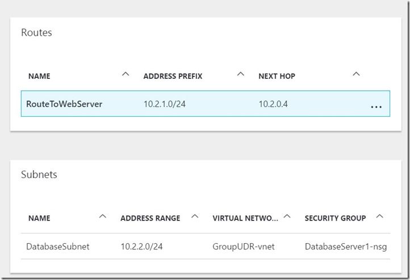Click sort arrow beside ADDRESS PREFIX column
Viewport: 410px width, 280px height.
click(x=240, y=74)
